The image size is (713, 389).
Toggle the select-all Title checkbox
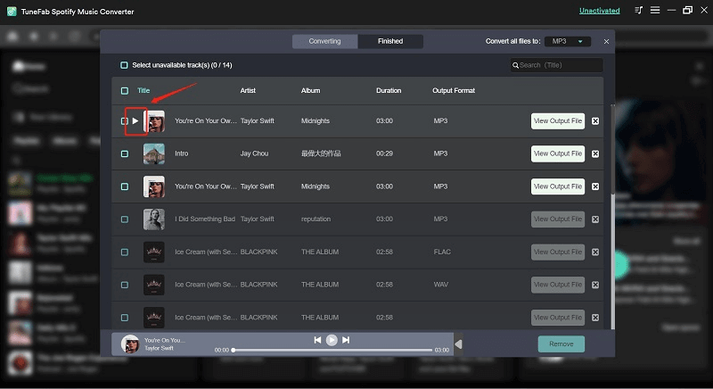click(x=125, y=90)
